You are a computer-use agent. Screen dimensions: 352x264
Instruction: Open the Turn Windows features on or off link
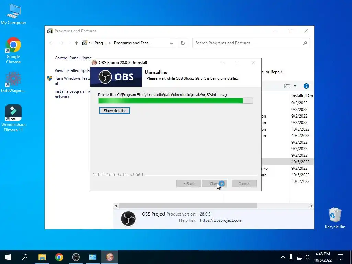(x=72, y=81)
